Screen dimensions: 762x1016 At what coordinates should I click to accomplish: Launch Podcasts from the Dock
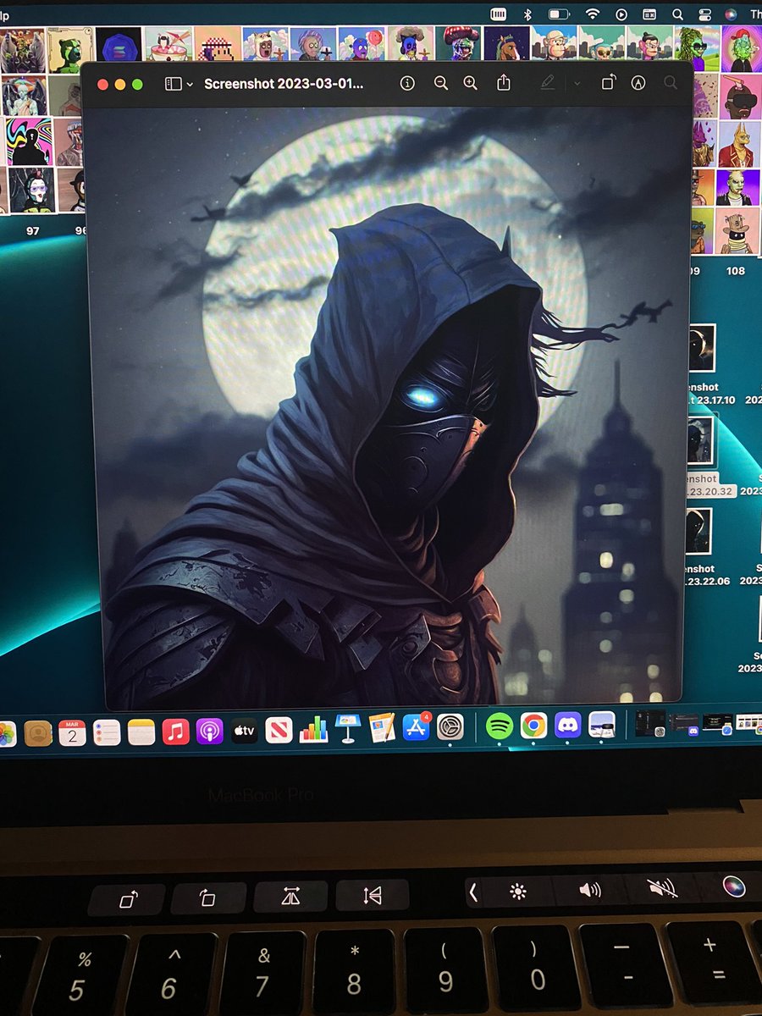tap(209, 730)
